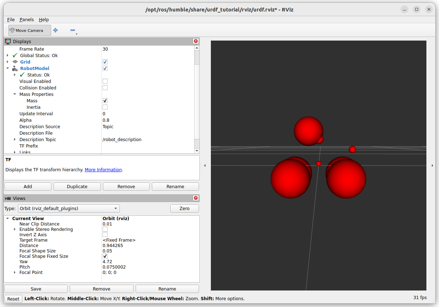439x307 pixels.
Task: Turn on the Inertia checkbox
Action: tap(105, 107)
